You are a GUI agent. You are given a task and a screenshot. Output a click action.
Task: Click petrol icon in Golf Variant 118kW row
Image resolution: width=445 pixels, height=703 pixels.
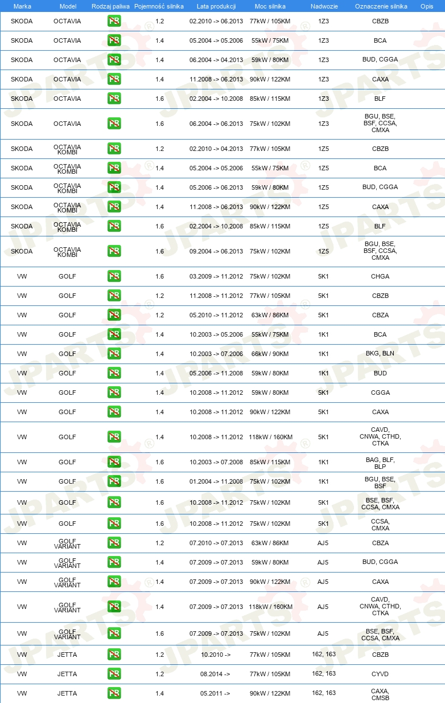114,607
